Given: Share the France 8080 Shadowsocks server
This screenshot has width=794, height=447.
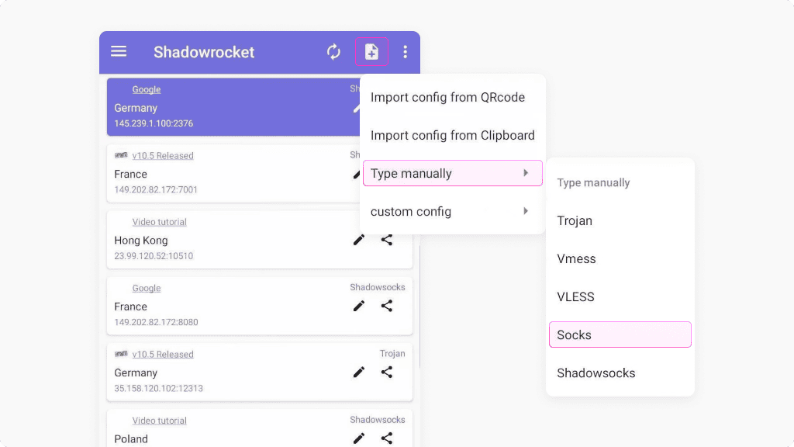Looking at the screenshot, I should pyautogui.click(x=387, y=306).
